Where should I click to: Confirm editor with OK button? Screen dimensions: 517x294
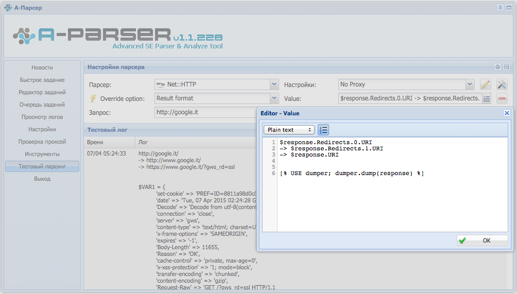pos(482,240)
